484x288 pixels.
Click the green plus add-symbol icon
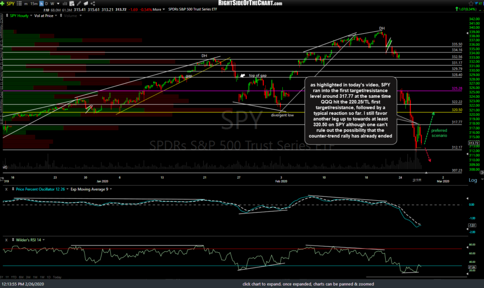[2, 4]
